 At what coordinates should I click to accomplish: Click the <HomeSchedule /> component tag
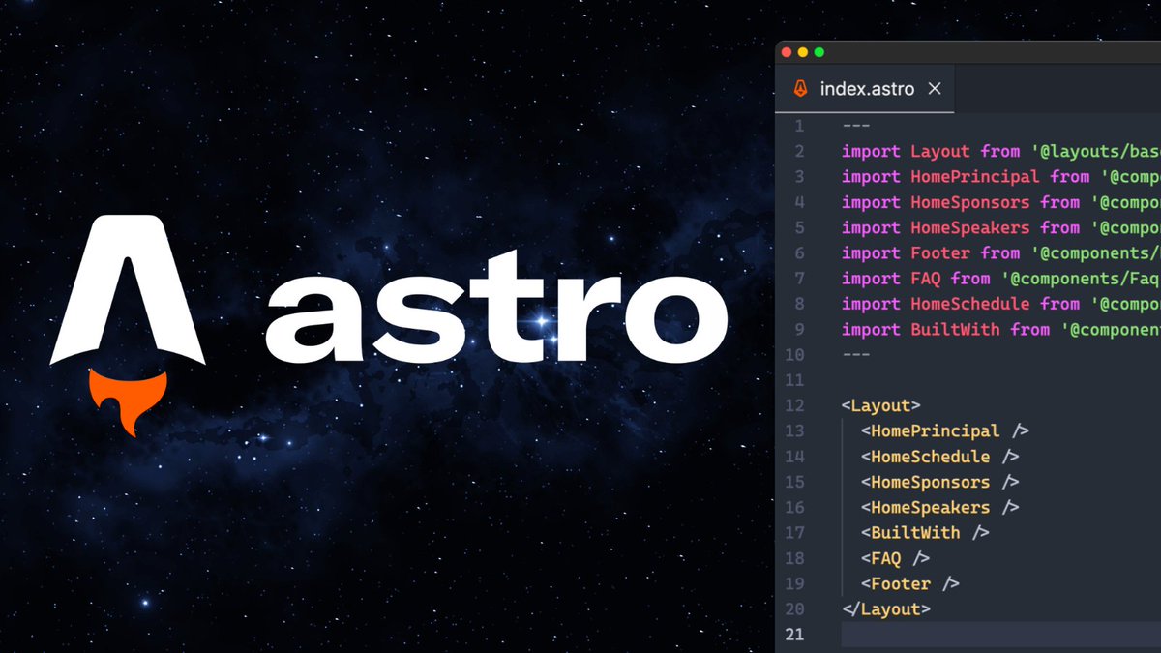(940, 457)
